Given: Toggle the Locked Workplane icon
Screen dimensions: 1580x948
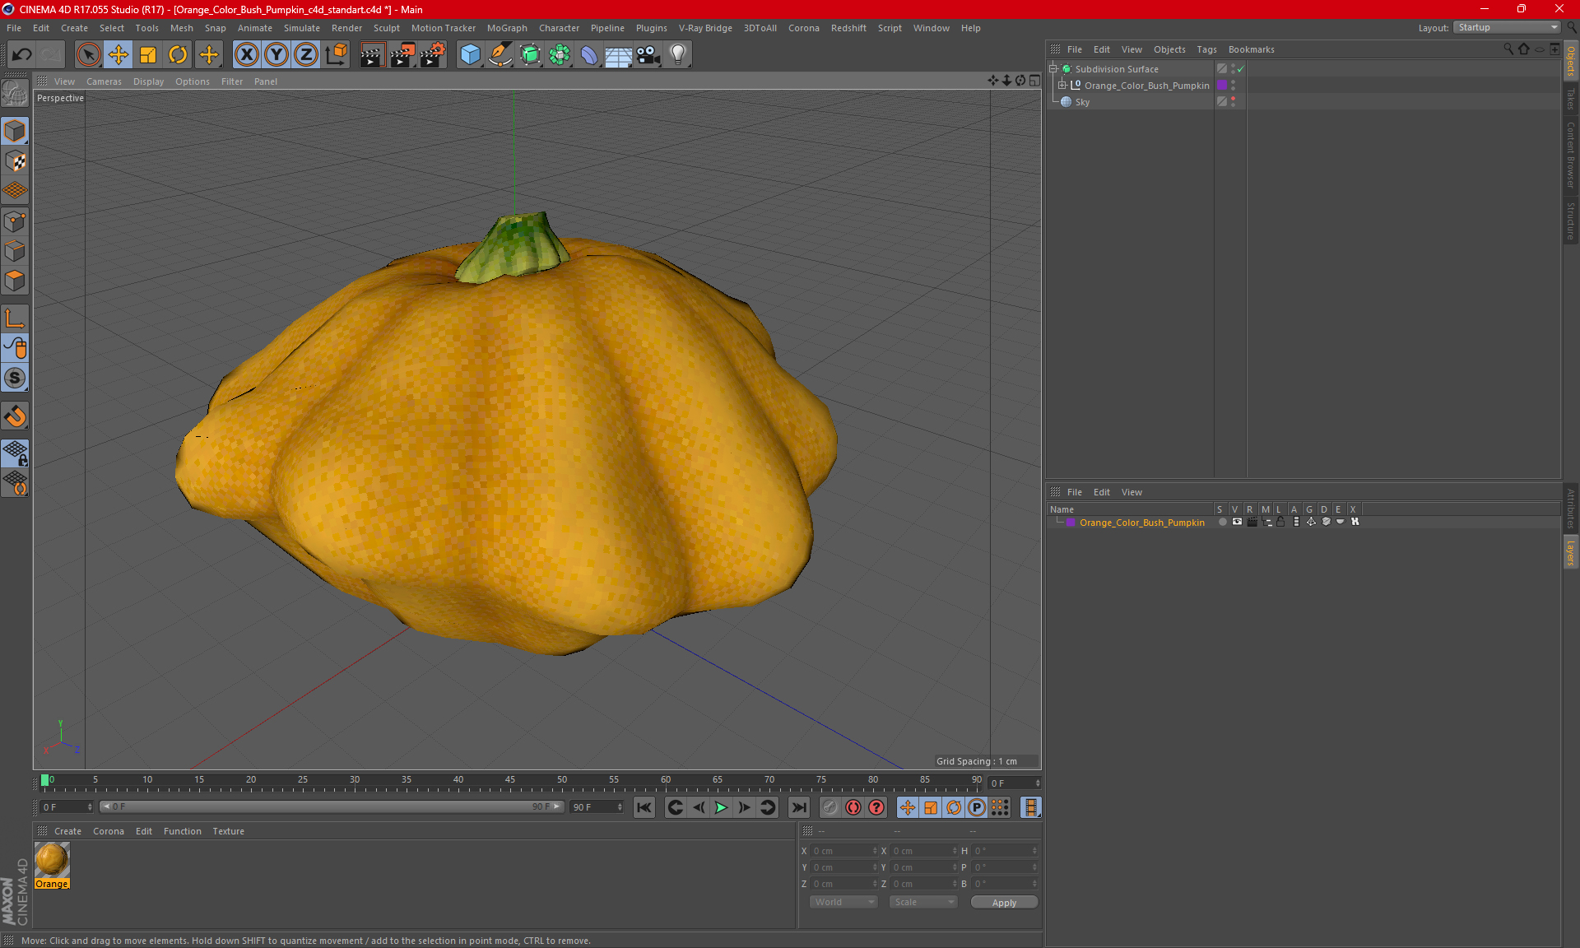Looking at the screenshot, I should tap(15, 452).
